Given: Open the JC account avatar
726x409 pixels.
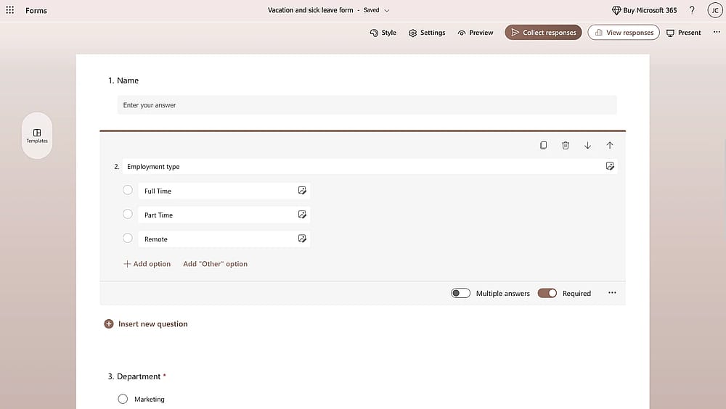Looking at the screenshot, I should click(715, 10).
